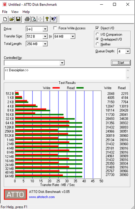The height and width of the screenshot is (209, 135).
Task: Open the View menu
Action: [x=15, y=12]
